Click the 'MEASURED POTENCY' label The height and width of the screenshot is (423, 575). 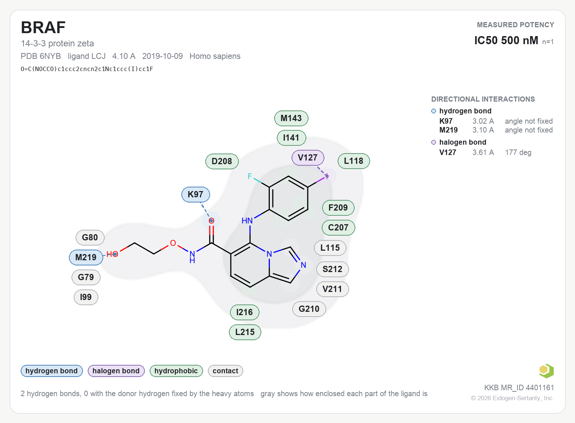coord(516,25)
